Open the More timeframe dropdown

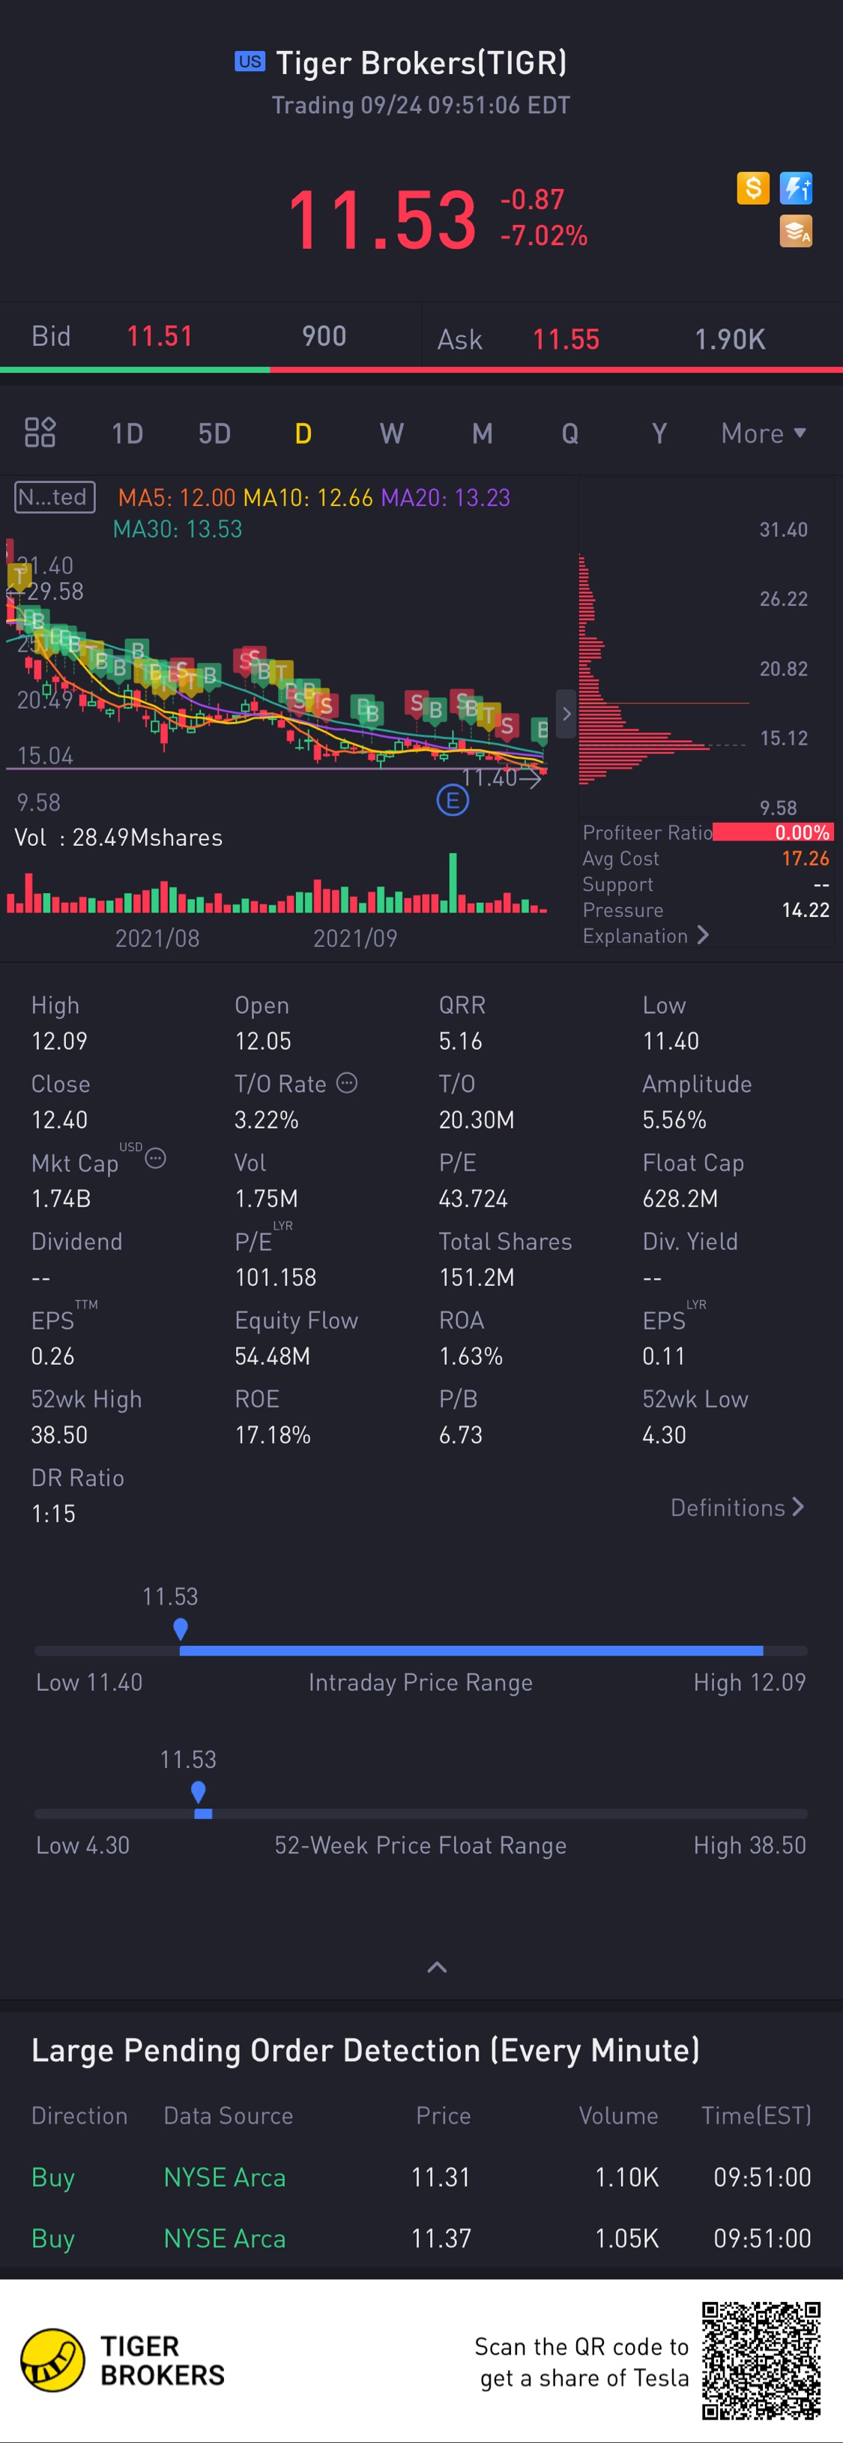tap(764, 433)
